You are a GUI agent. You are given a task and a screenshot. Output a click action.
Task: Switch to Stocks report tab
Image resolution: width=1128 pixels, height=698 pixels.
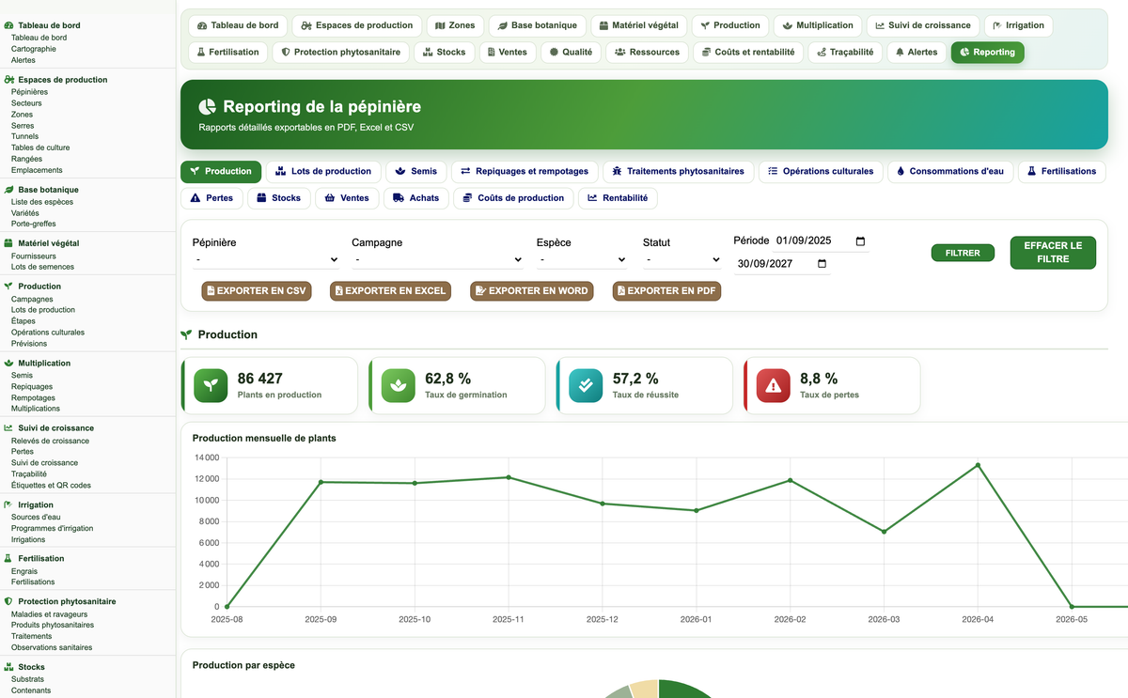pos(278,197)
